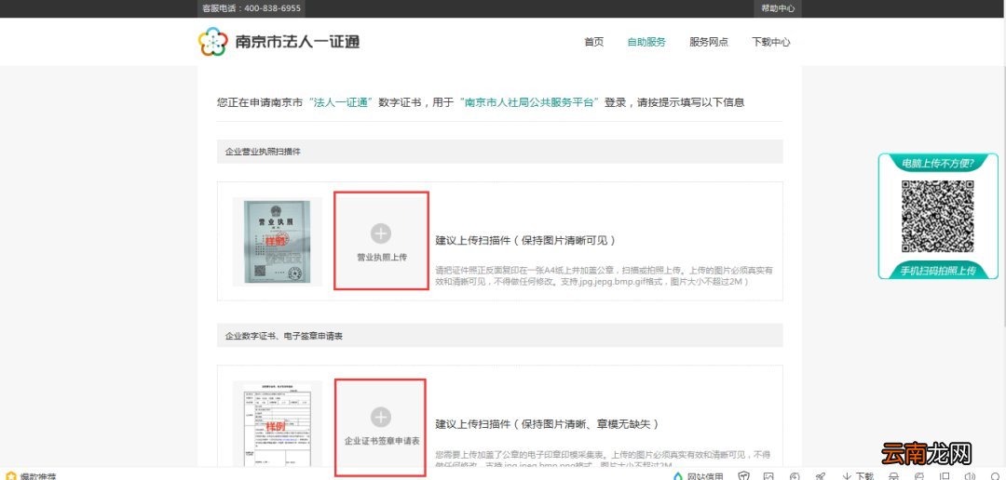Click the shield icon in browser status bar
Image resolution: width=1006 pixels, height=480 pixels.
(x=743, y=476)
